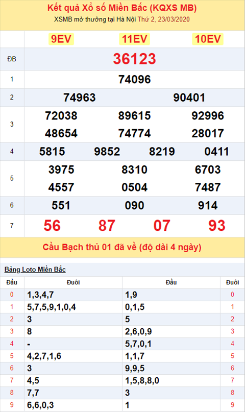Click fourth prize number 0411
The height and width of the screenshot is (412, 245).
pos(217,152)
